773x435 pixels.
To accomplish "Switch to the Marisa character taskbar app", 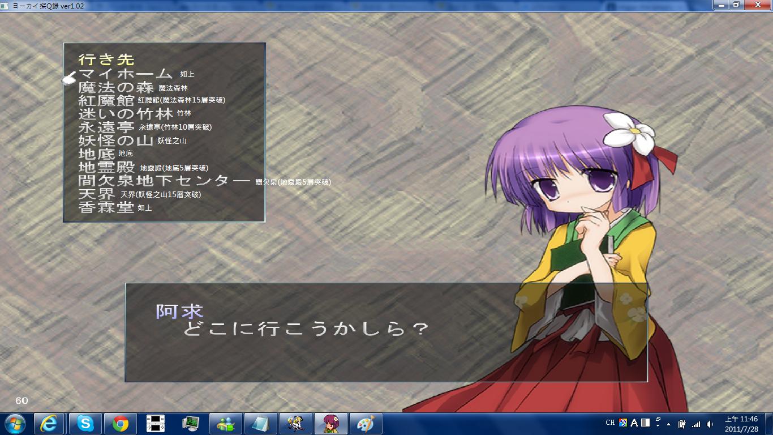I will point(295,424).
